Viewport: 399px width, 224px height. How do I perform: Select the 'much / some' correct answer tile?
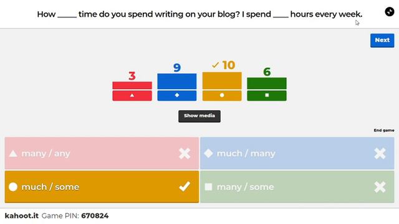[x=102, y=187]
